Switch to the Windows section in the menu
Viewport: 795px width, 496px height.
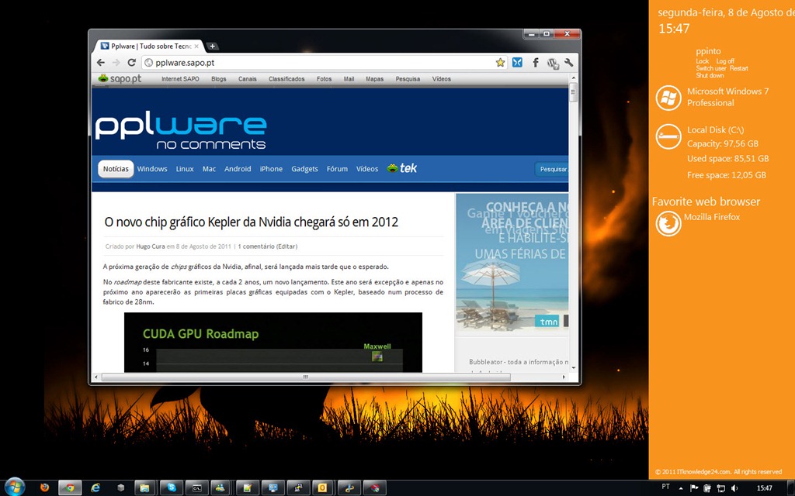[152, 168]
